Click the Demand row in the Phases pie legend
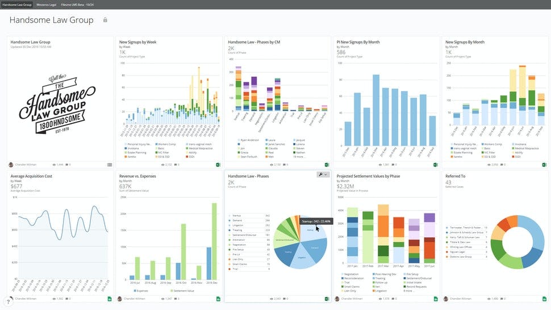 point(249,220)
